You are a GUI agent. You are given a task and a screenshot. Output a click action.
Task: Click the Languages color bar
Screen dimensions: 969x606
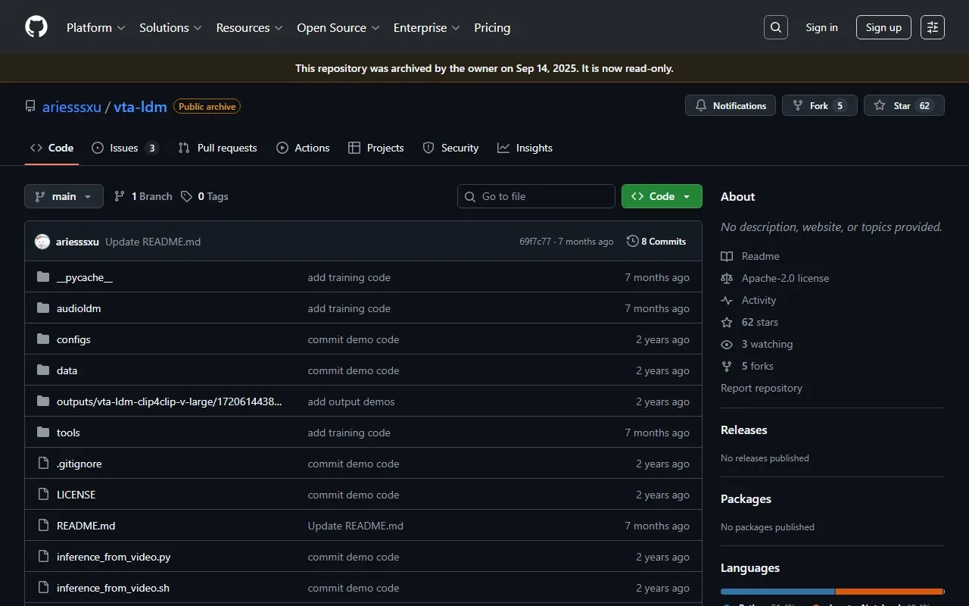tap(832, 591)
